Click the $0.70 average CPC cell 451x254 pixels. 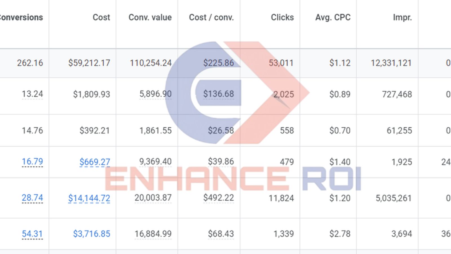pyautogui.click(x=340, y=131)
